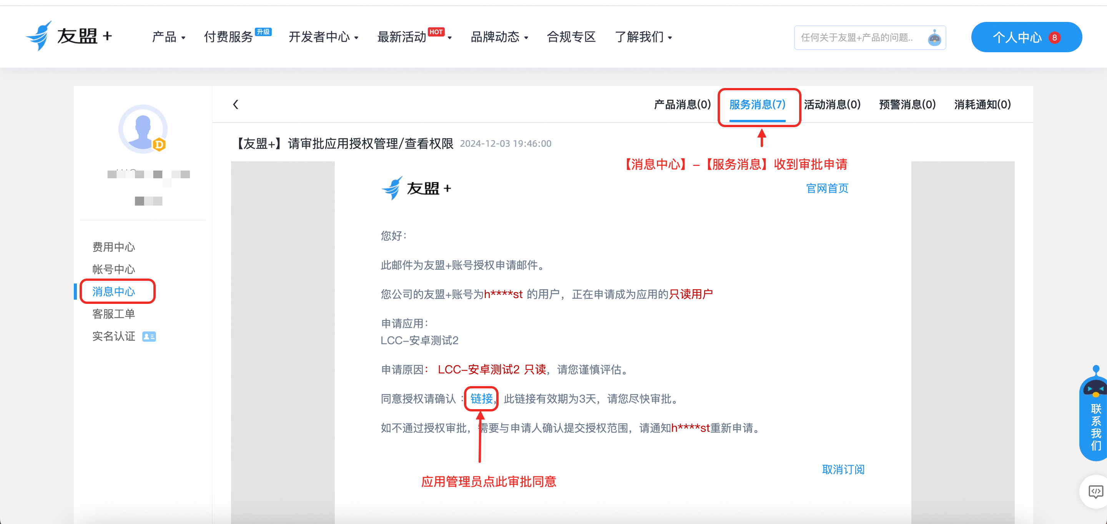Open 合规专区 menu item
1107x524 pixels.
coord(571,37)
